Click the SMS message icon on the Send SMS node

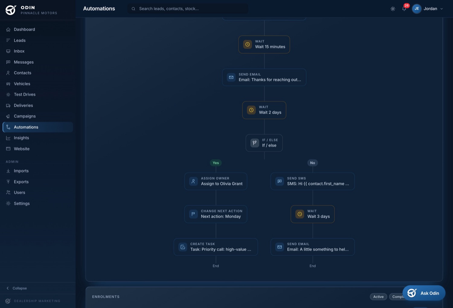coord(280,181)
